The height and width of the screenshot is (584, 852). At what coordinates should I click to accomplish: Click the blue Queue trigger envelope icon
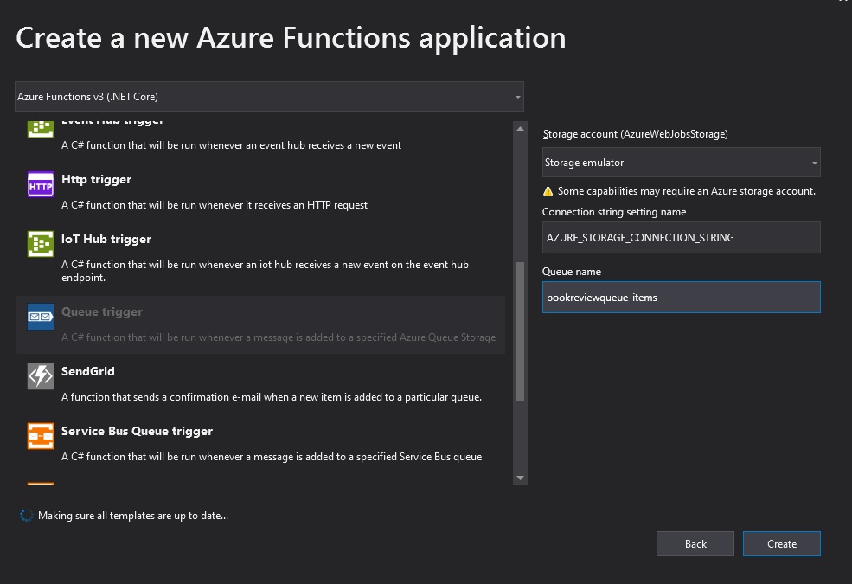(41, 317)
